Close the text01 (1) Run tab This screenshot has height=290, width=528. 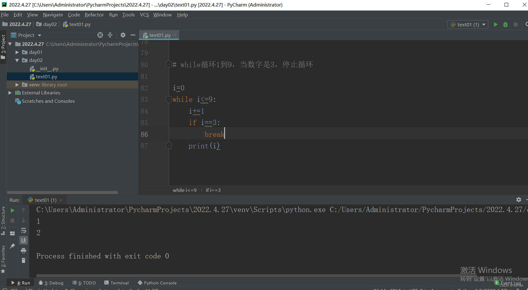pyautogui.click(x=61, y=200)
